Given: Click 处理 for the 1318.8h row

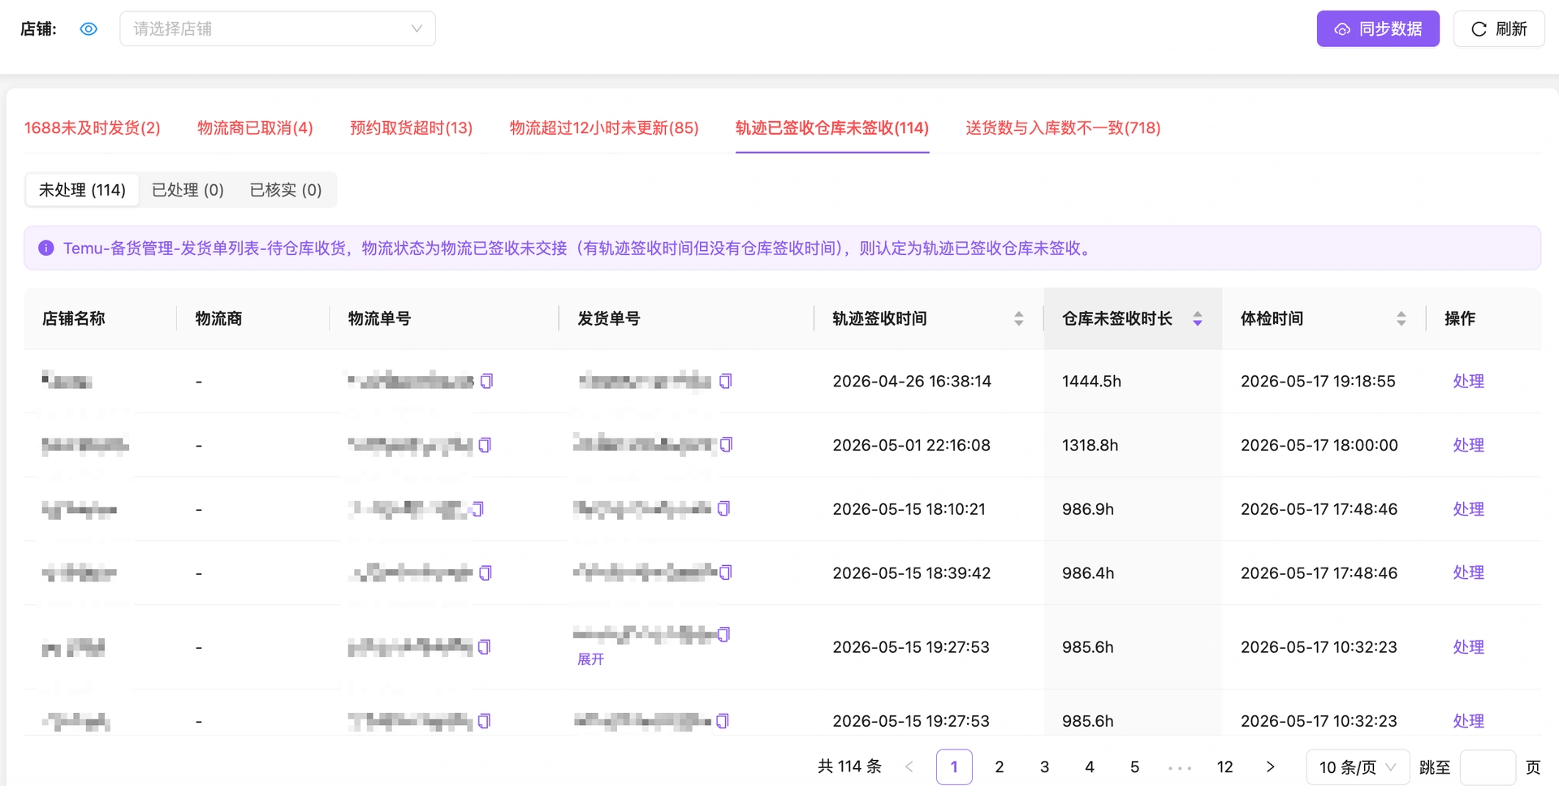Looking at the screenshot, I should click(1468, 445).
